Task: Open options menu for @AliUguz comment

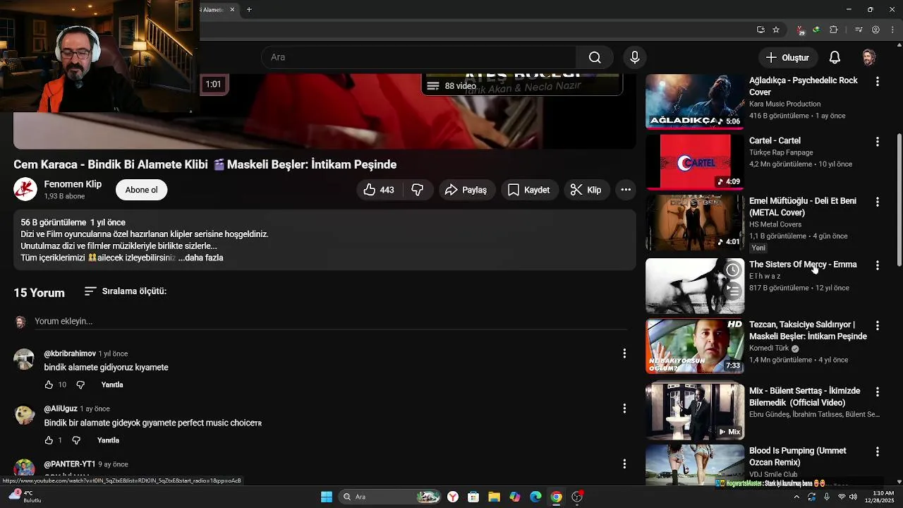Action: 624,409
